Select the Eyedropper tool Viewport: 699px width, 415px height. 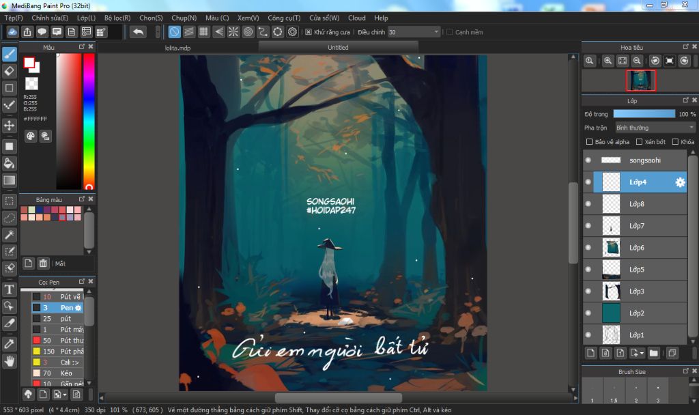(10, 344)
